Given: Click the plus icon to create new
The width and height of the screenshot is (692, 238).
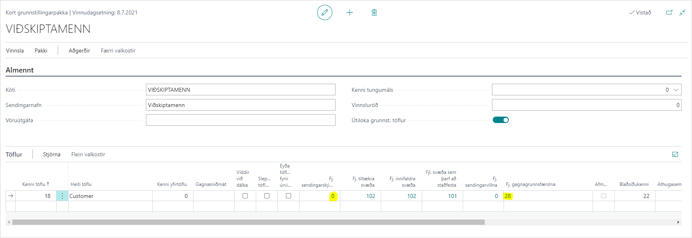Looking at the screenshot, I should point(350,12).
